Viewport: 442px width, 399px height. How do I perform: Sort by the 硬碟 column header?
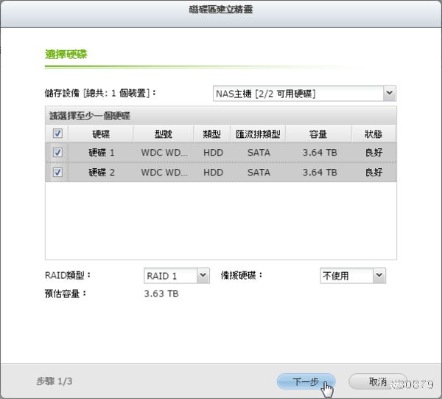(x=101, y=134)
